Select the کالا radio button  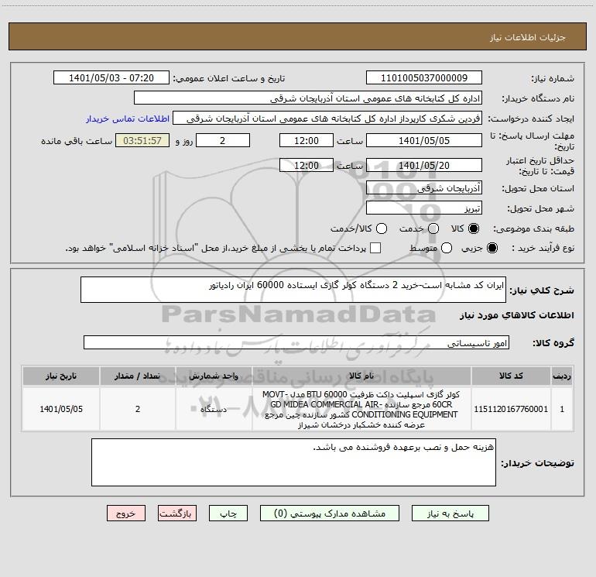pyautogui.click(x=474, y=228)
